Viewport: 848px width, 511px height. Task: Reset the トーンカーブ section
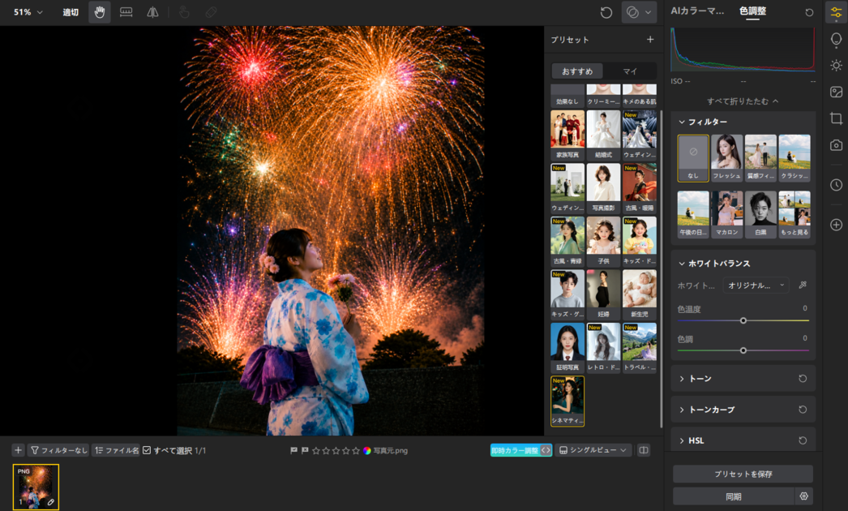803,410
